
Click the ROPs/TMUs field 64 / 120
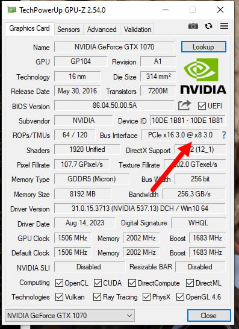click(75, 135)
